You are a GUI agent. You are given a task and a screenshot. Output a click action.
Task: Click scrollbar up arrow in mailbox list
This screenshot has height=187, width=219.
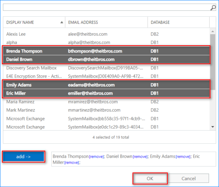point(213,32)
